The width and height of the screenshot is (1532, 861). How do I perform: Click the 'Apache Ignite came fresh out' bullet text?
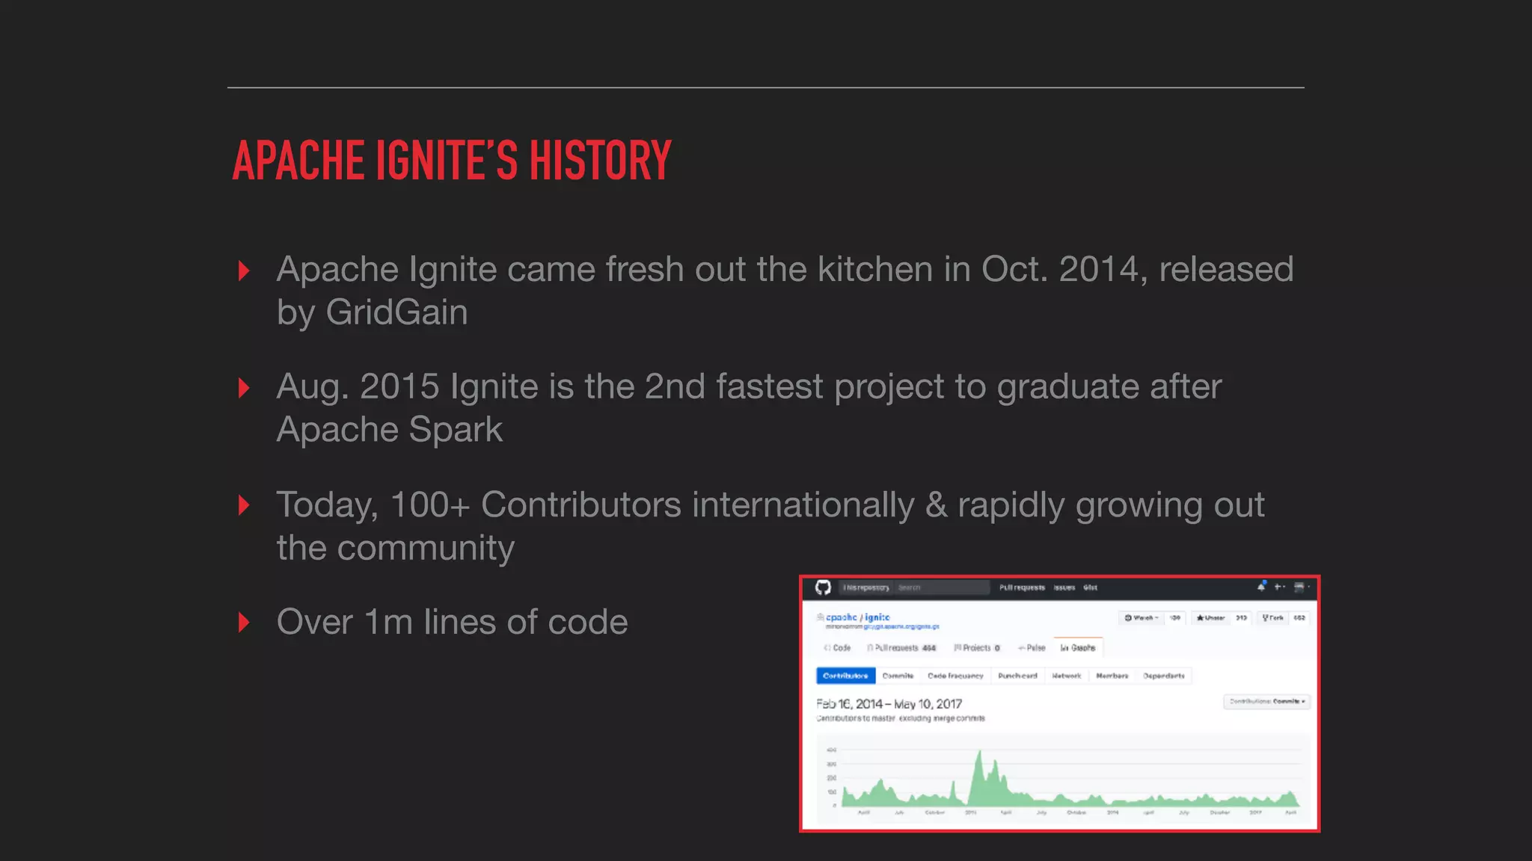click(x=785, y=291)
